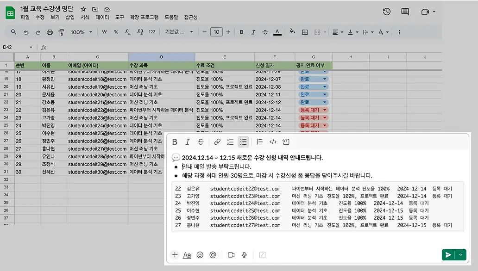Screen dimensions: 478x271
Task: Open the emoji picker in composer
Action: tap(200, 255)
